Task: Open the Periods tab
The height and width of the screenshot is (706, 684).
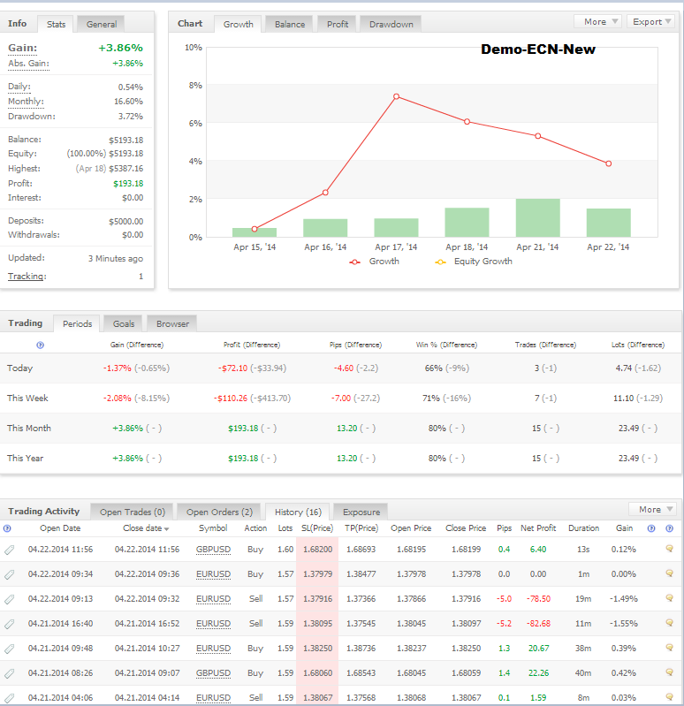Action: (x=77, y=323)
